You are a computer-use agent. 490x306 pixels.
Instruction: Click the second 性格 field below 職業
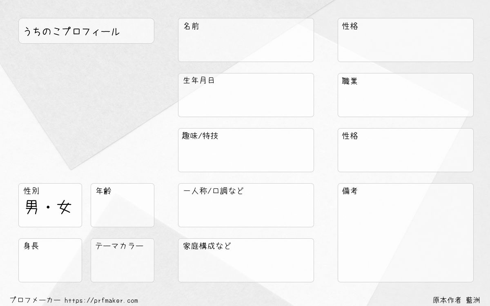pyautogui.click(x=405, y=150)
